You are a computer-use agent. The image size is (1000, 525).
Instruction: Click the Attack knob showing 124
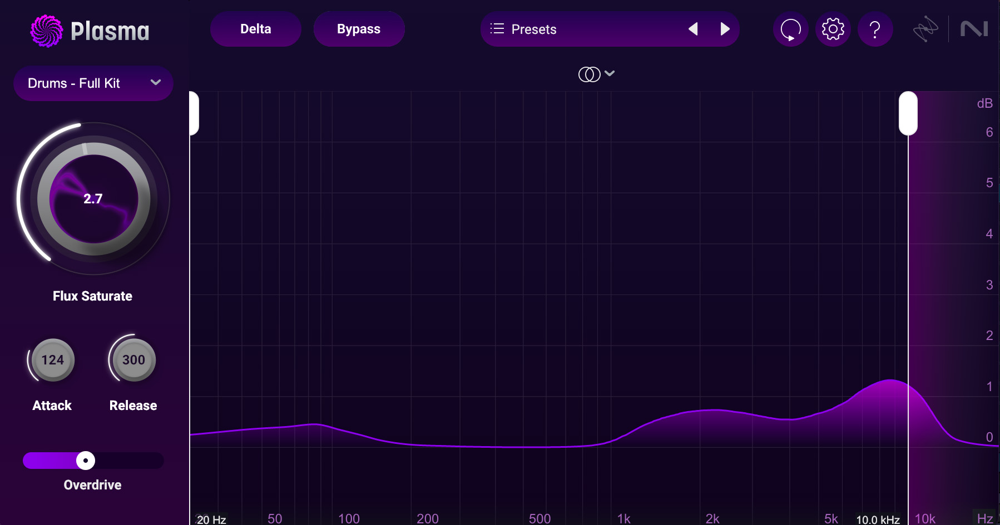click(x=53, y=360)
